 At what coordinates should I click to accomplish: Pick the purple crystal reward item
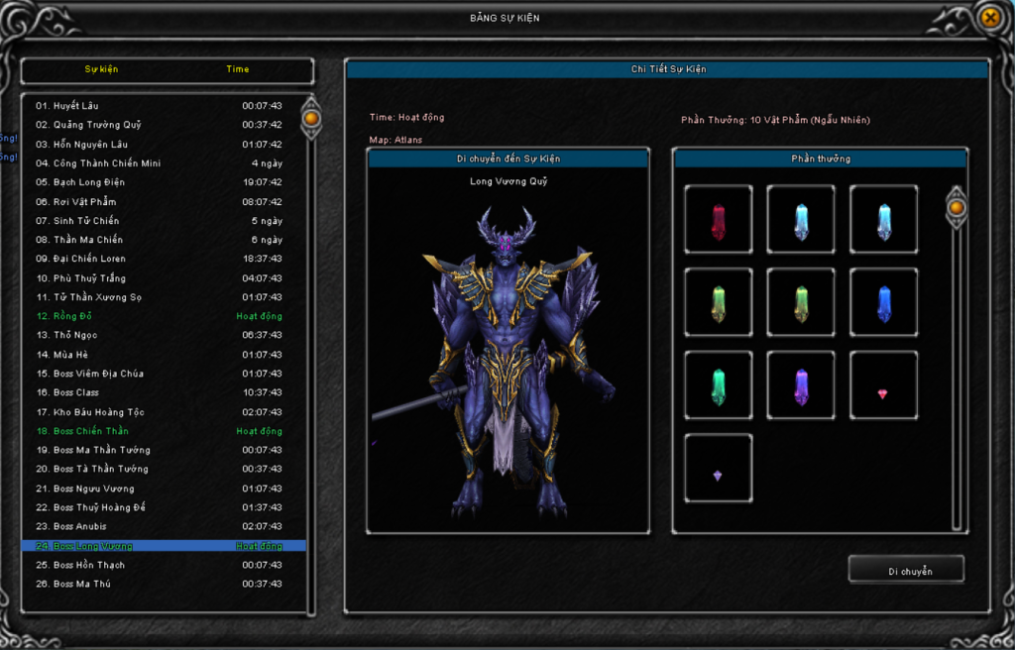click(801, 385)
